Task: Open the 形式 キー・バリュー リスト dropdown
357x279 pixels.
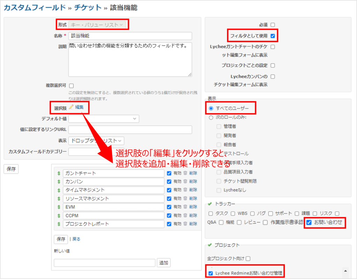Action: 97,25
